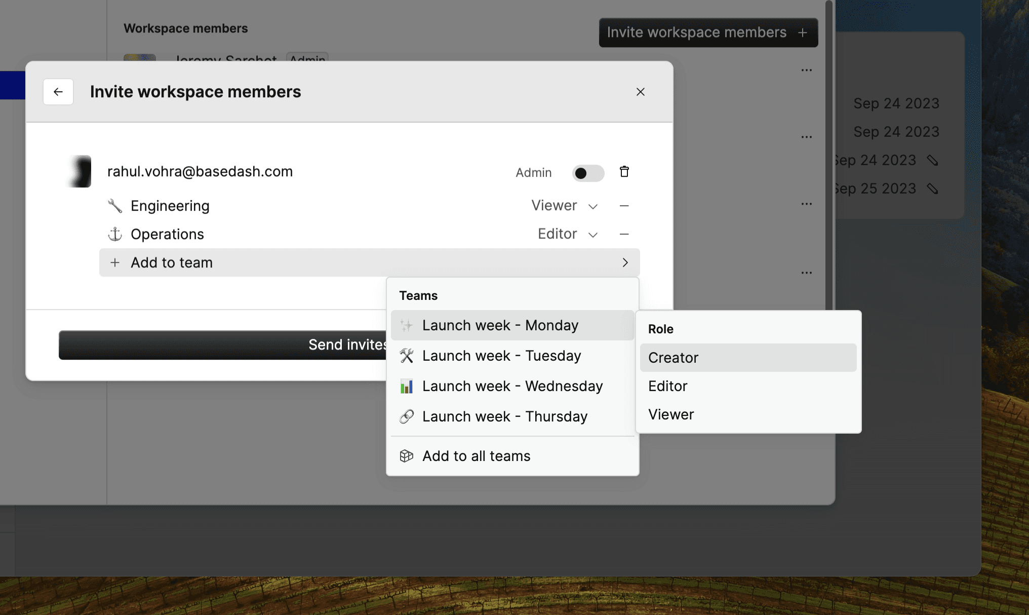The height and width of the screenshot is (615, 1029).
Task: Choose Launch week - Wednesday team
Action: point(512,386)
